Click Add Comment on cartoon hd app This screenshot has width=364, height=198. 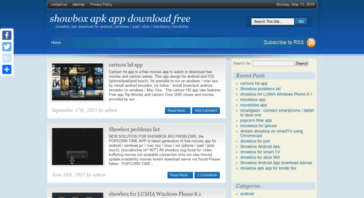coord(206,110)
